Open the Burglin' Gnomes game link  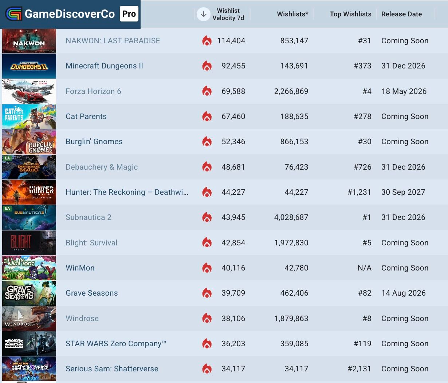click(94, 142)
